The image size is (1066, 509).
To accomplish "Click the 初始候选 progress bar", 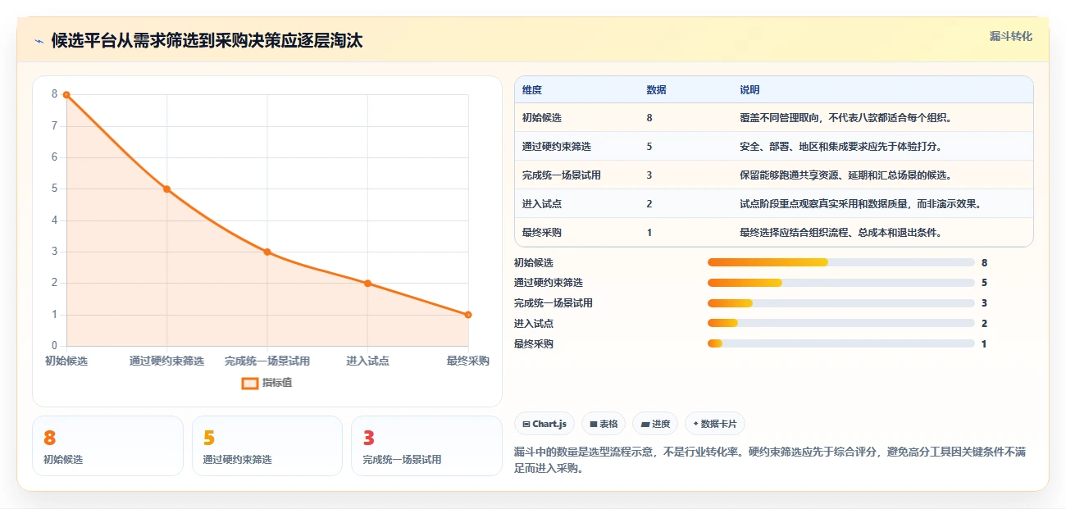I will 840,262.
